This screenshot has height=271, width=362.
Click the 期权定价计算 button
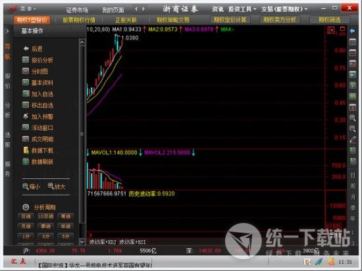230,20
